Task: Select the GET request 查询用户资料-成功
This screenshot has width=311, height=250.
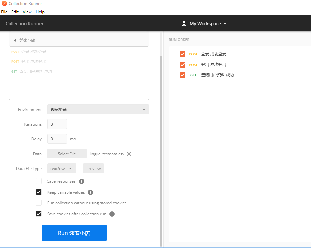Action: tap(36, 71)
